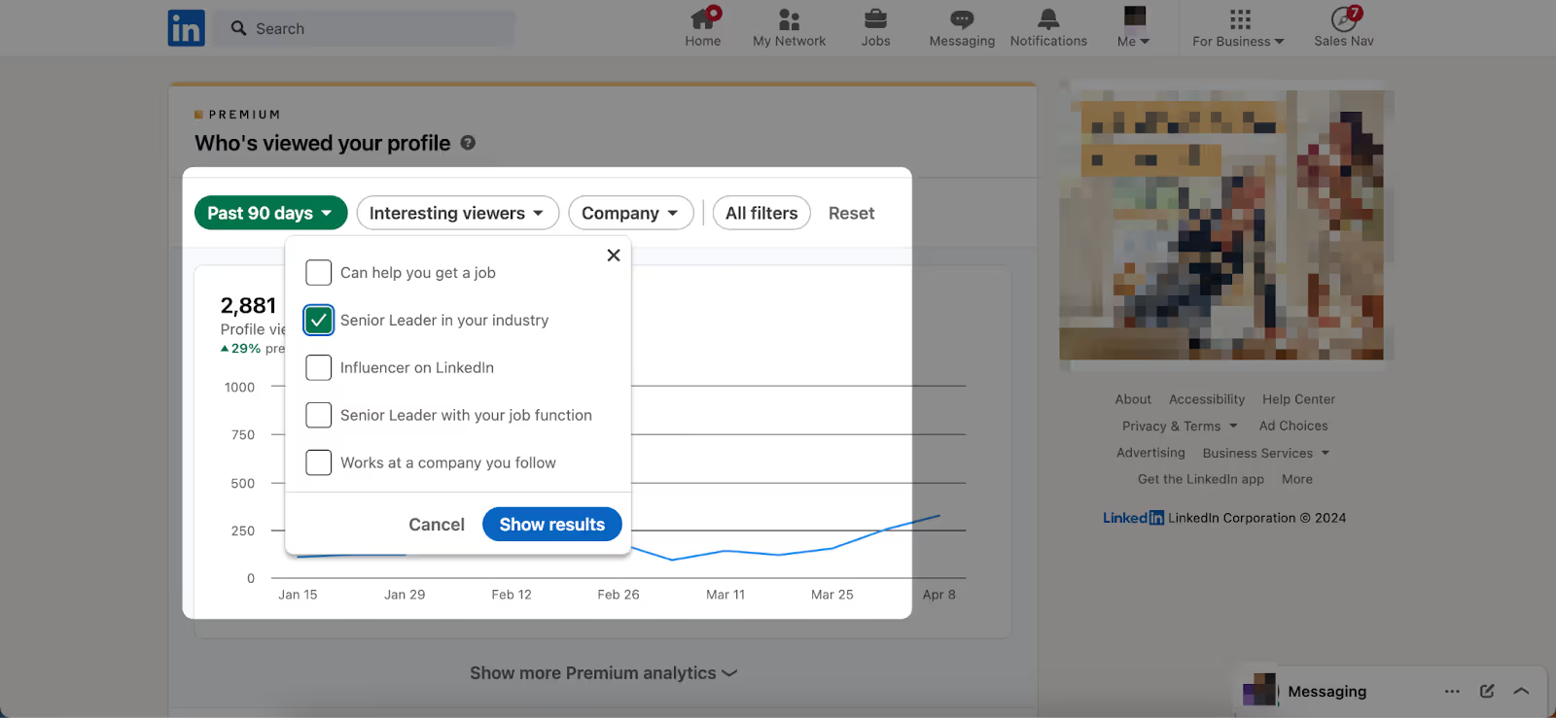
Task: Check 'Works at a company you follow'
Action: tap(319, 462)
